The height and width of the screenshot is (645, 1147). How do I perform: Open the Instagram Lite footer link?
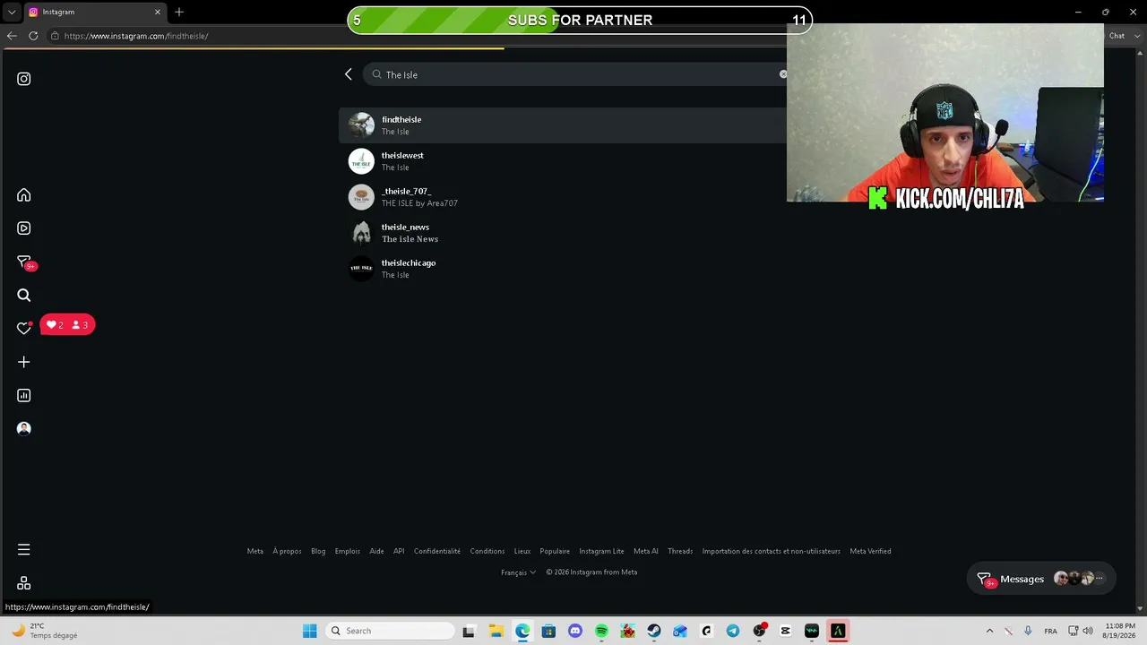pos(601,552)
